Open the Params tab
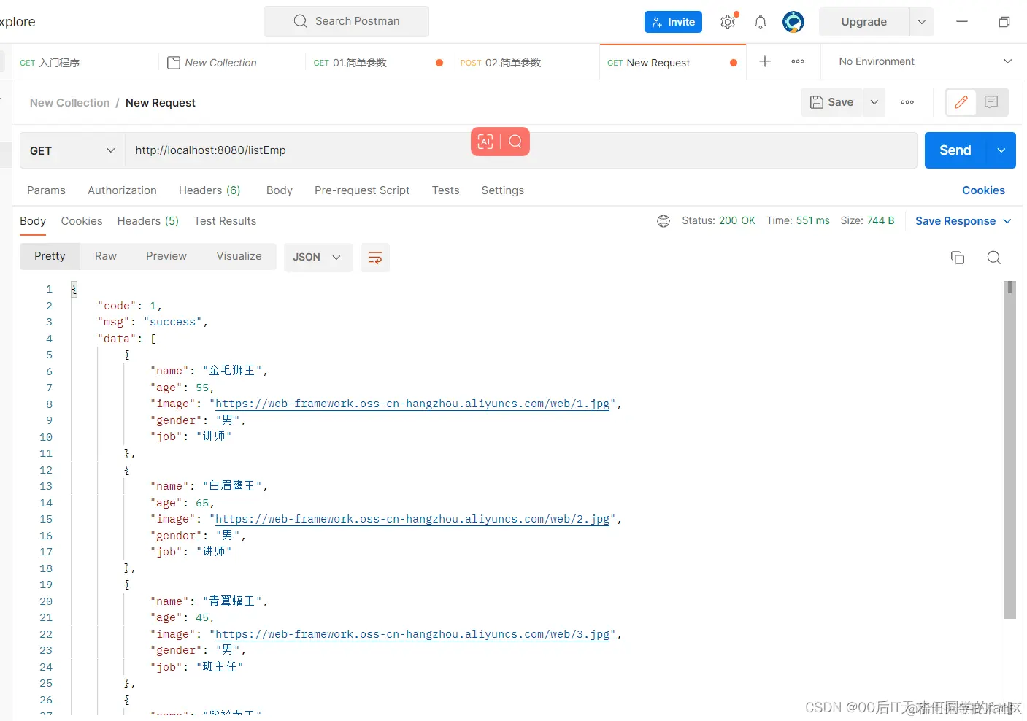This screenshot has height=721, width=1027. tap(46, 190)
